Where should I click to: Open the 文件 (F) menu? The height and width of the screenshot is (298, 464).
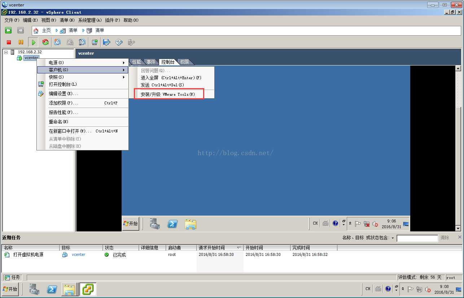tap(12, 20)
